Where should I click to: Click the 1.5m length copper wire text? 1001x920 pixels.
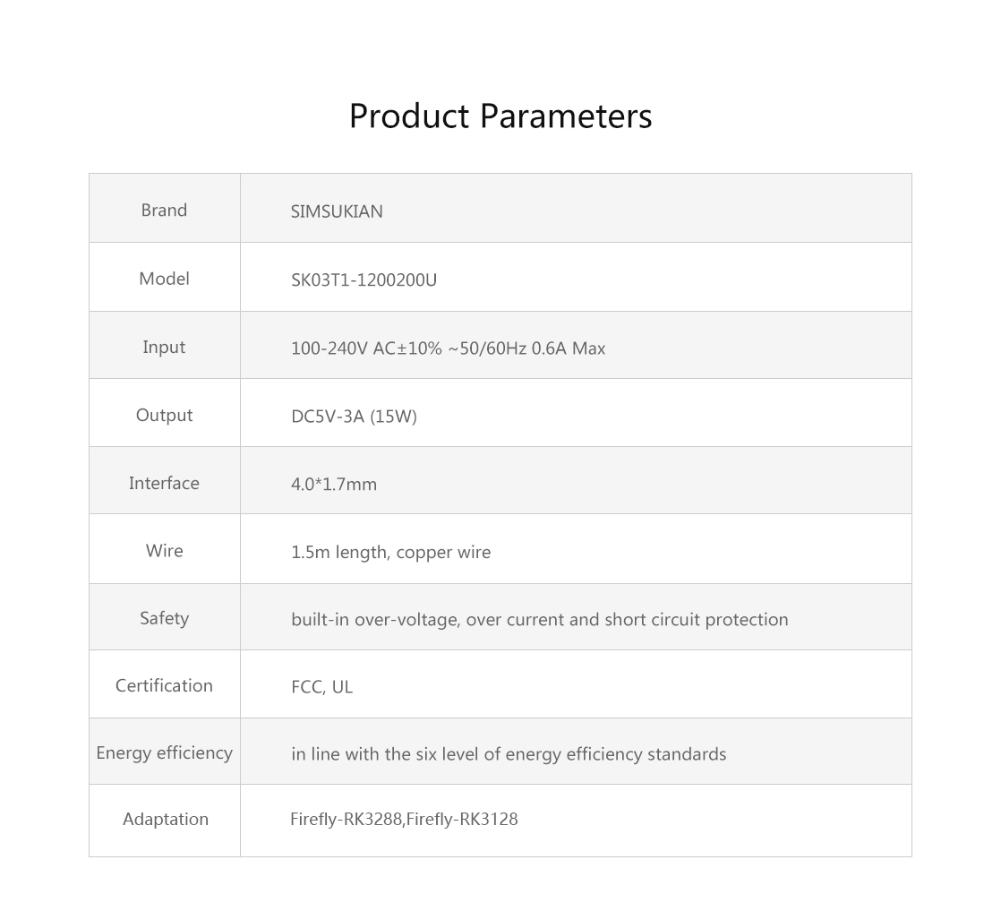point(390,552)
